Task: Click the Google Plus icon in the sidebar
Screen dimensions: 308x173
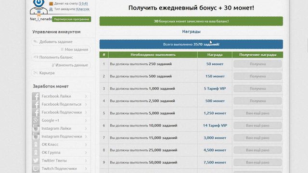Action: (36, 121)
